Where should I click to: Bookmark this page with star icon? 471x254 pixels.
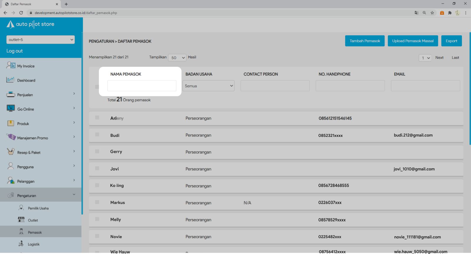click(432, 13)
